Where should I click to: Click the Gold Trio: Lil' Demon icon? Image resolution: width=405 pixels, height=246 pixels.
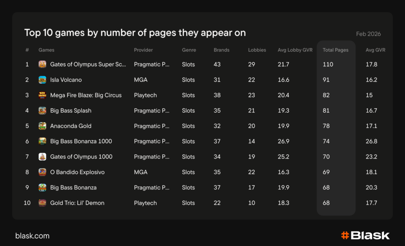(x=42, y=203)
